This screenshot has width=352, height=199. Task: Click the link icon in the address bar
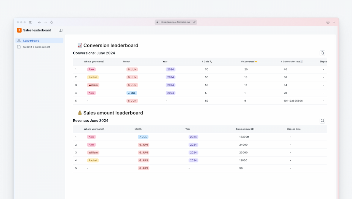coord(194,22)
